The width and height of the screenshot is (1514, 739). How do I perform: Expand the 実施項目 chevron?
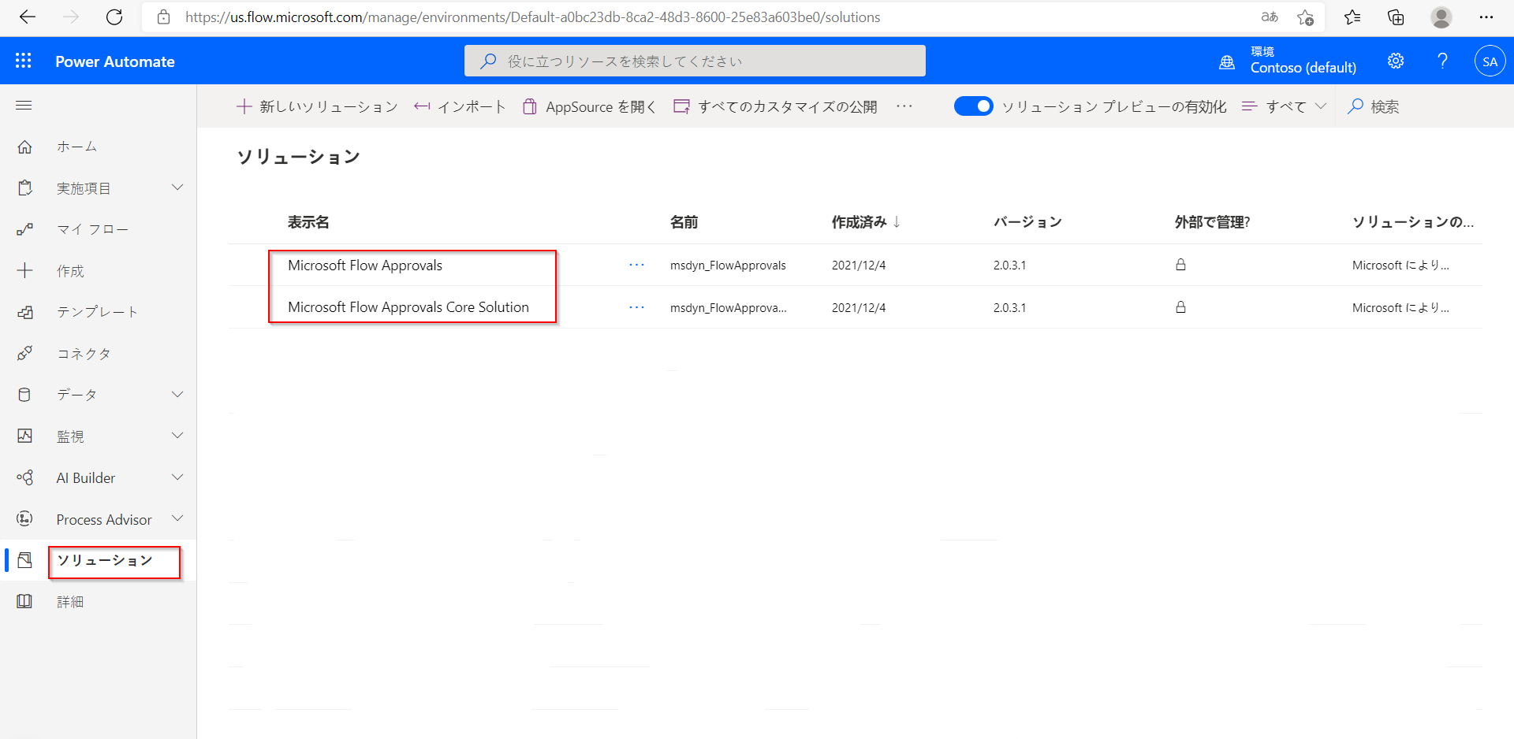pos(177,188)
